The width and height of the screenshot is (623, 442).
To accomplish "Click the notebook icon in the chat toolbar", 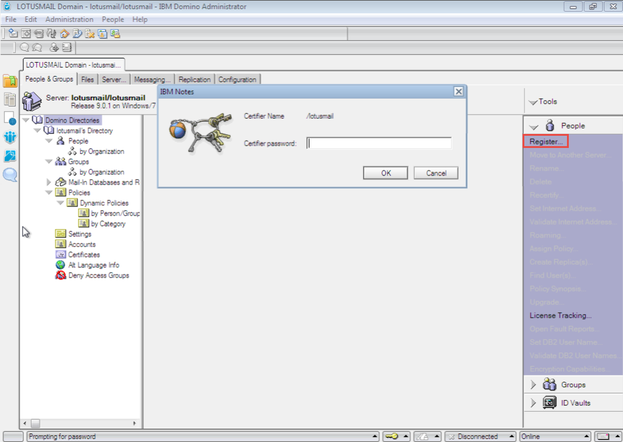I will click(67, 47).
